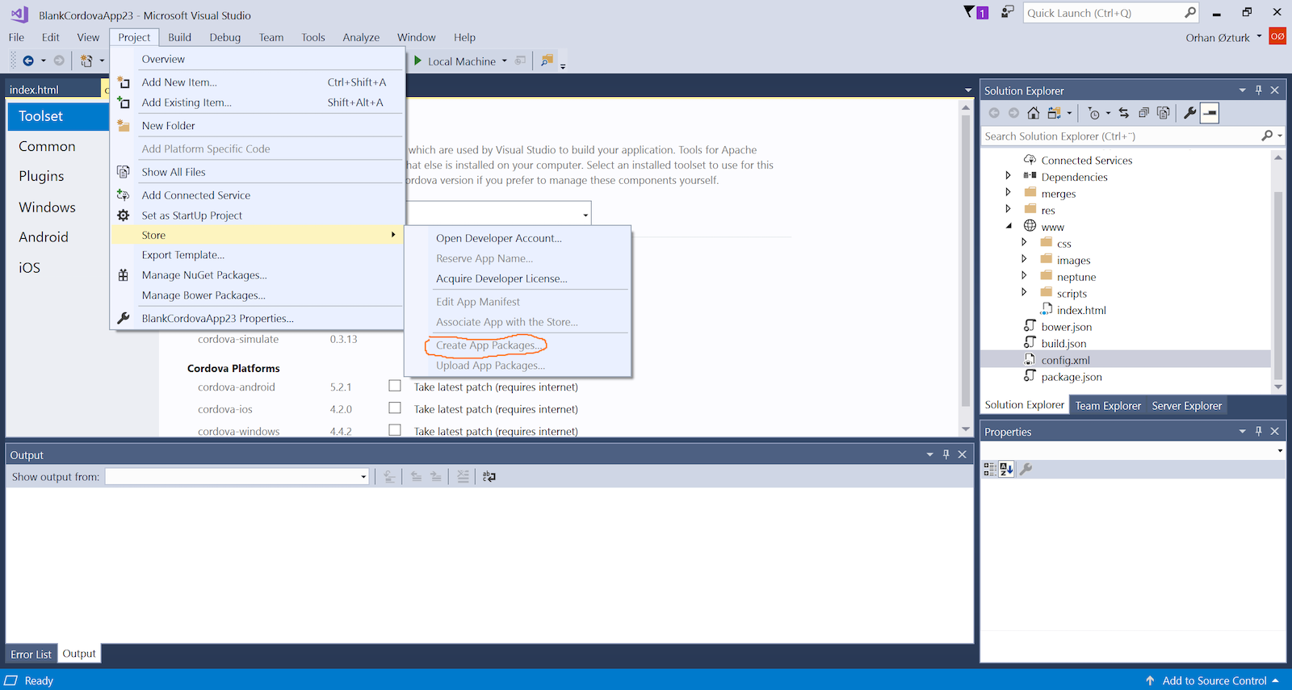Expand the neptune folder
Viewport: 1292px width, 690px height.
(x=1024, y=275)
